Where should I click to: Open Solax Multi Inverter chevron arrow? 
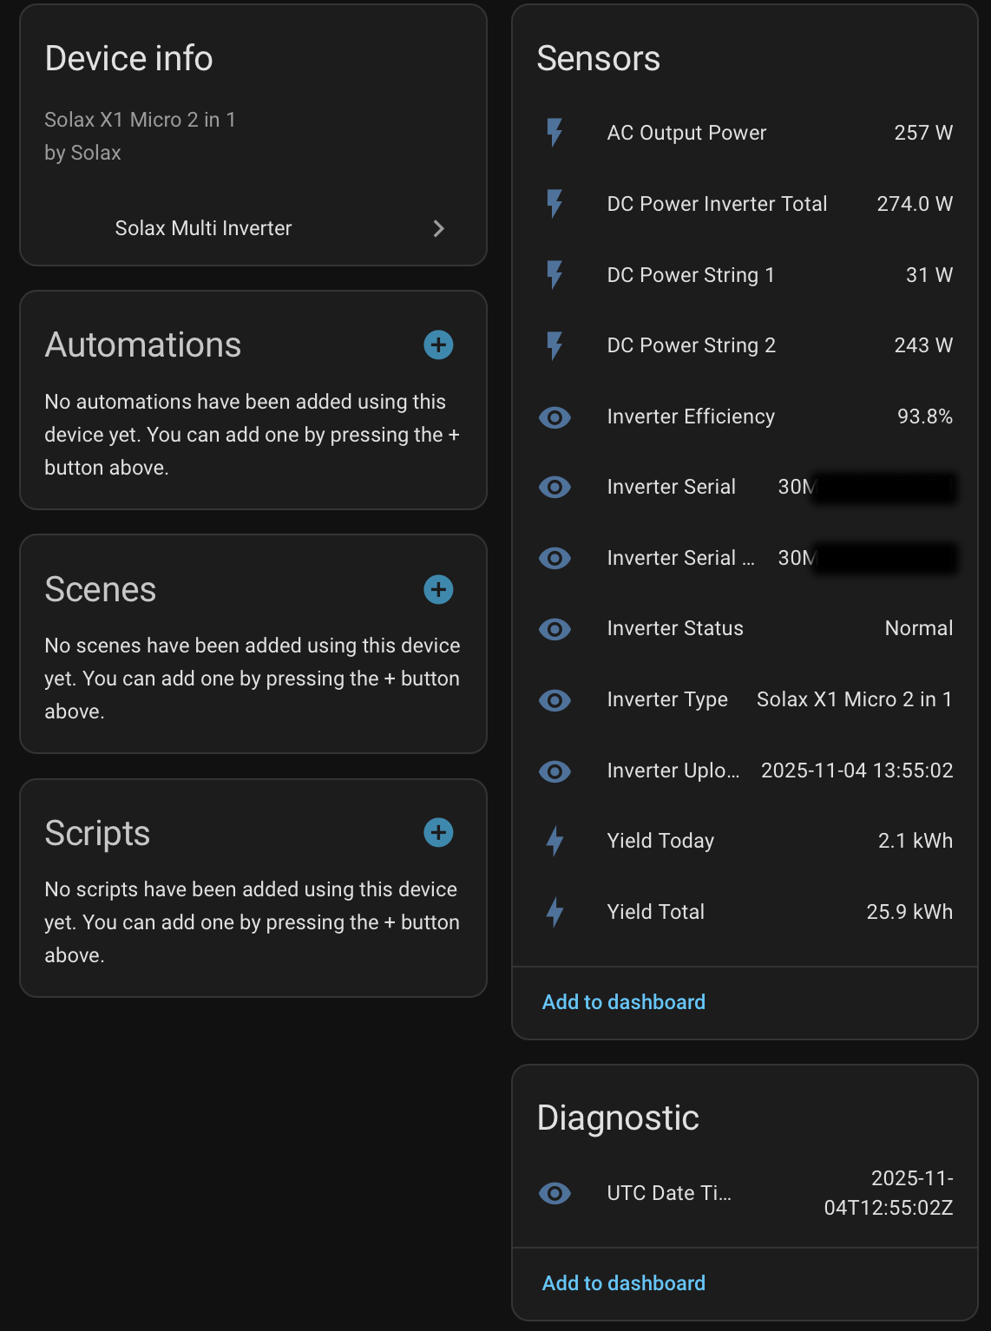point(438,228)
